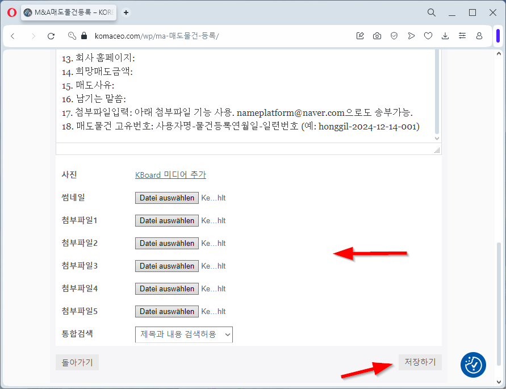
Task: Click the user profile icon
Action: pyautogui.click(x=479, y=36)
